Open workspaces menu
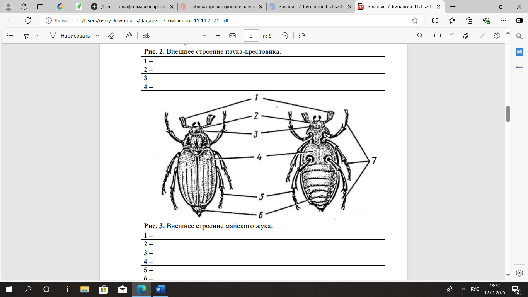 pos(24,7)
